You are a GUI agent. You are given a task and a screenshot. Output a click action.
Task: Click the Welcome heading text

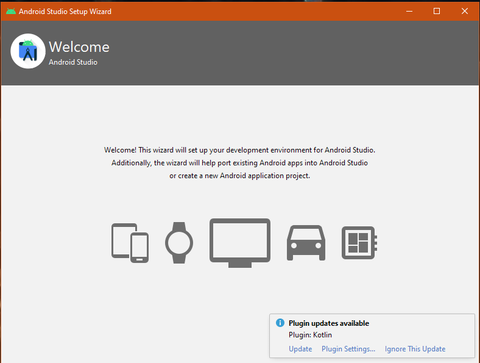tap(79, 47)
